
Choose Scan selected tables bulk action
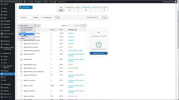[27, 28]
